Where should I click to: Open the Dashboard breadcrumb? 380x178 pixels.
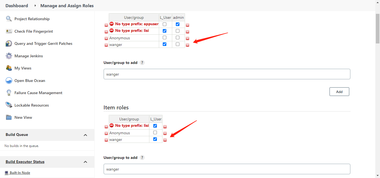tap(17, 6)
